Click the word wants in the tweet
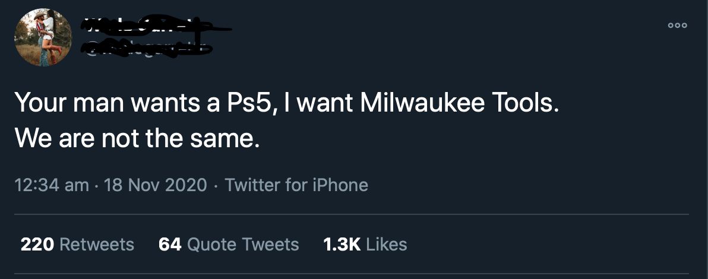This screenshot has height=279, width=708. [x=164, y=106]
